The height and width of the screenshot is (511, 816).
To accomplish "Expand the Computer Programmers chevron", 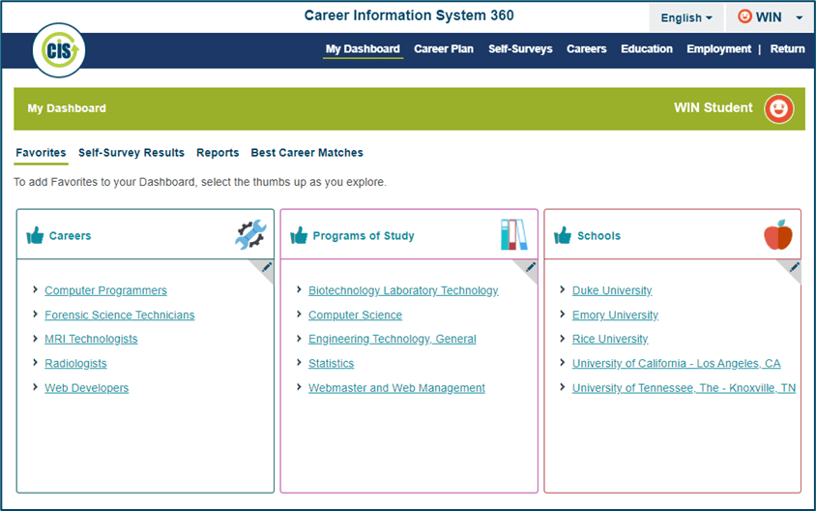I will click(x=35, y=290).
